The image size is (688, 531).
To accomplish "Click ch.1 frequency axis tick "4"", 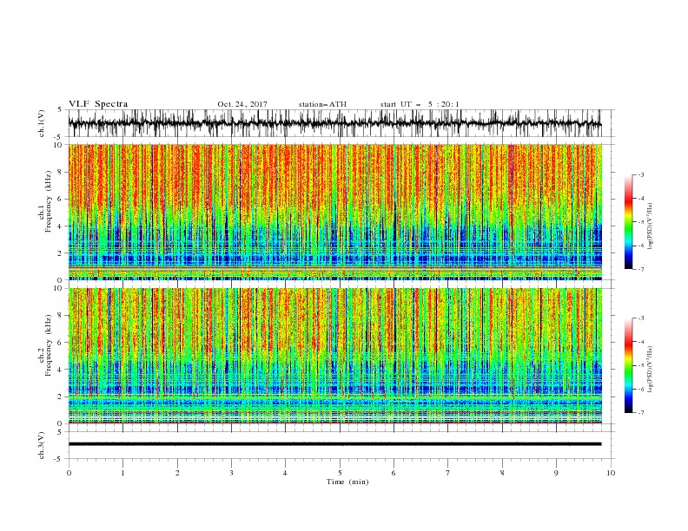I will tap(61, 226).
